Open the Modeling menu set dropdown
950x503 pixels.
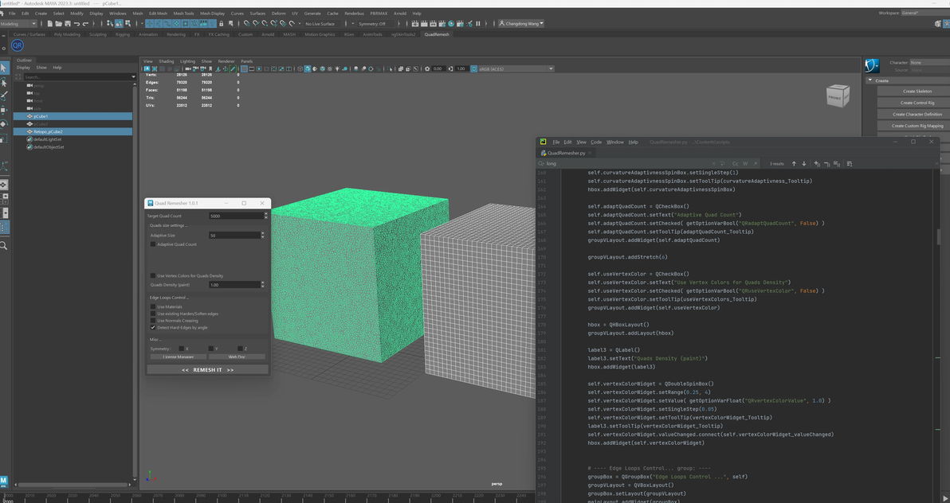18,24
